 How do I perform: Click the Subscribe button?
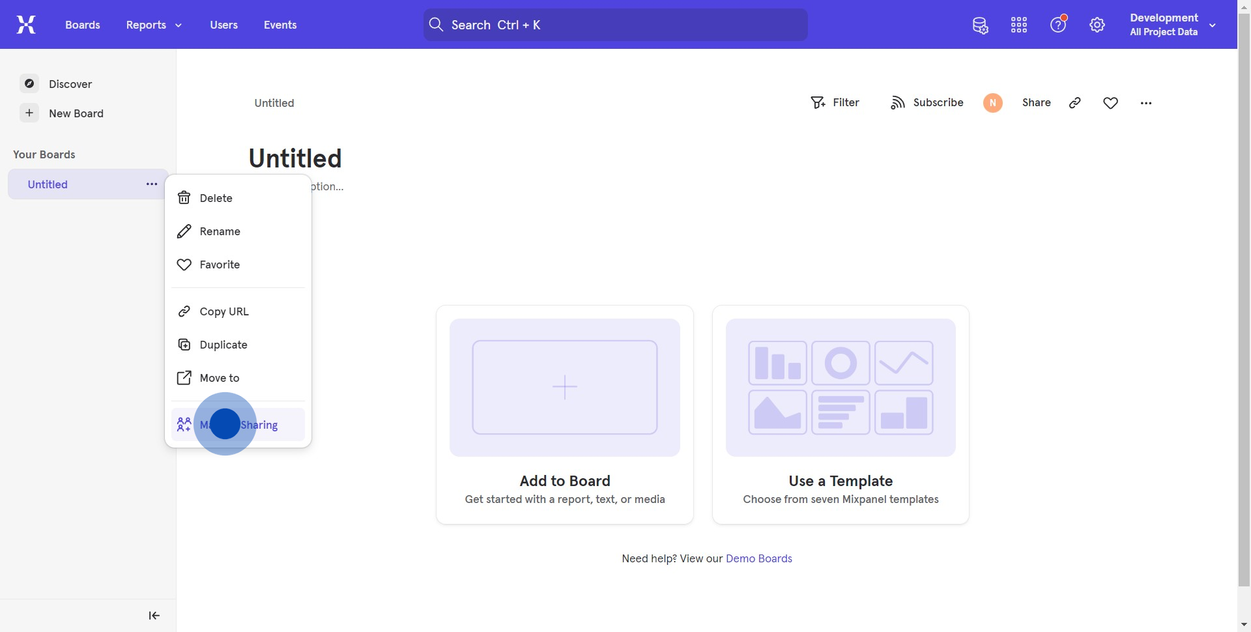point(927,103)
